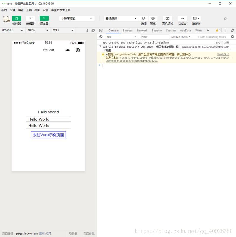Open the top context dropdown
236x237 pixels.
coord(122,36)
